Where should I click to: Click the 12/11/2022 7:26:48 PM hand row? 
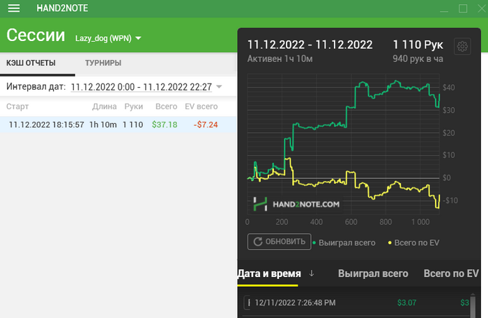355,303
